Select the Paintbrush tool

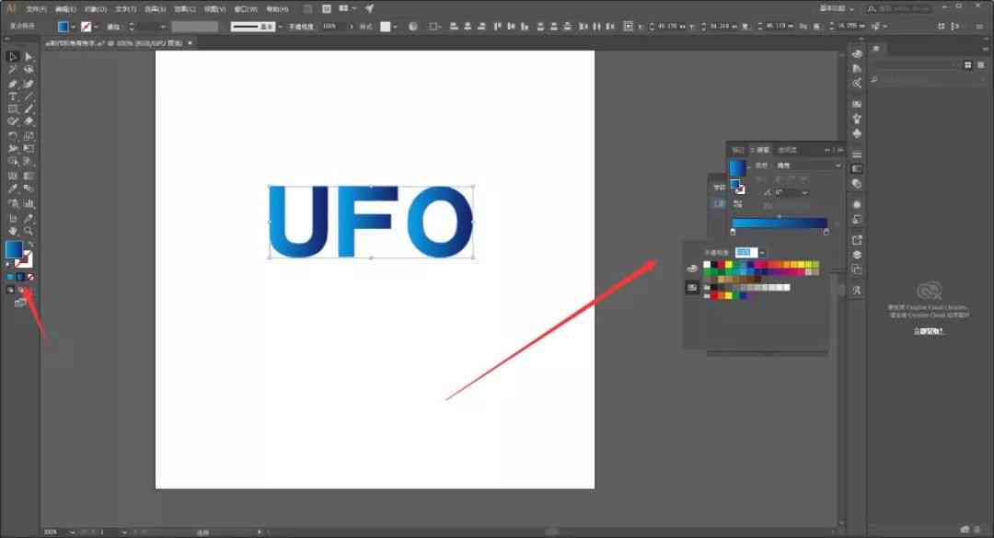pos(29,109)
